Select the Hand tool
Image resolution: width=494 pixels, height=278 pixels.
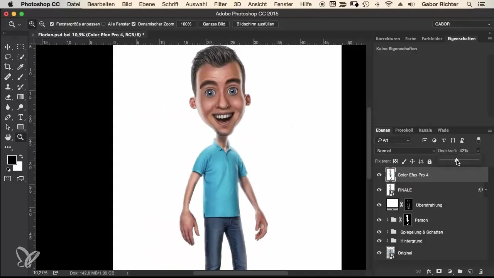pos(8,137)
